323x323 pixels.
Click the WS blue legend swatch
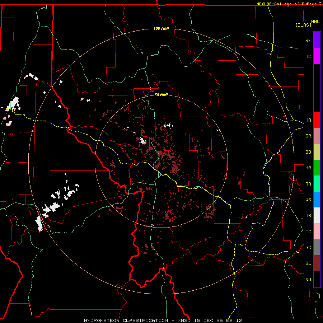317,200
